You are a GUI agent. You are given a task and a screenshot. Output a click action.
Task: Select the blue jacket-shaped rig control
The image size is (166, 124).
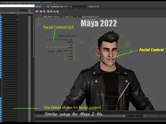[132, 65]
